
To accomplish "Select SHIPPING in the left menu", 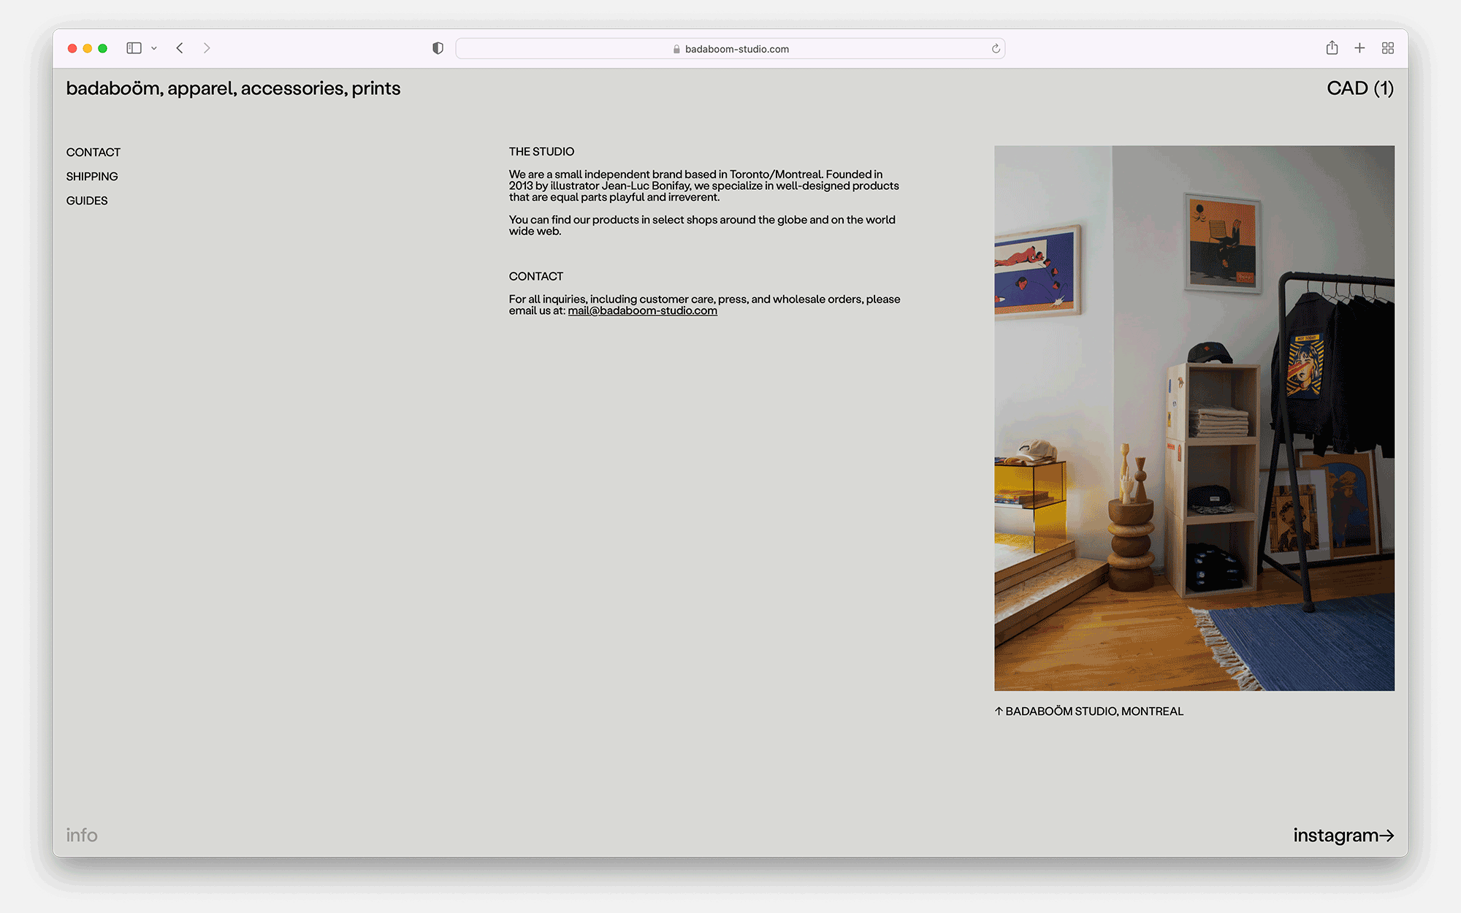I will pos(92,176).
